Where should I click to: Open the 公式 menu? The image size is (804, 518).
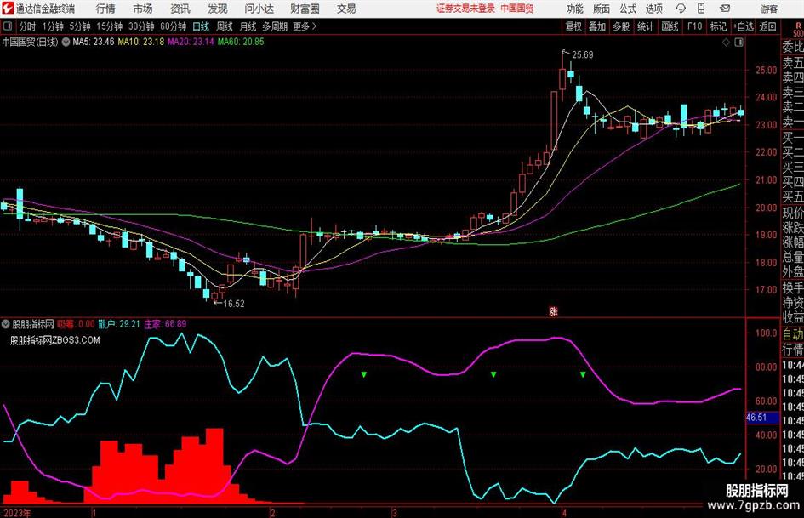628,9
